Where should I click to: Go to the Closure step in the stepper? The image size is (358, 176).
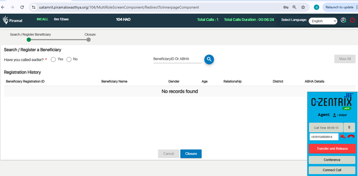89,39
